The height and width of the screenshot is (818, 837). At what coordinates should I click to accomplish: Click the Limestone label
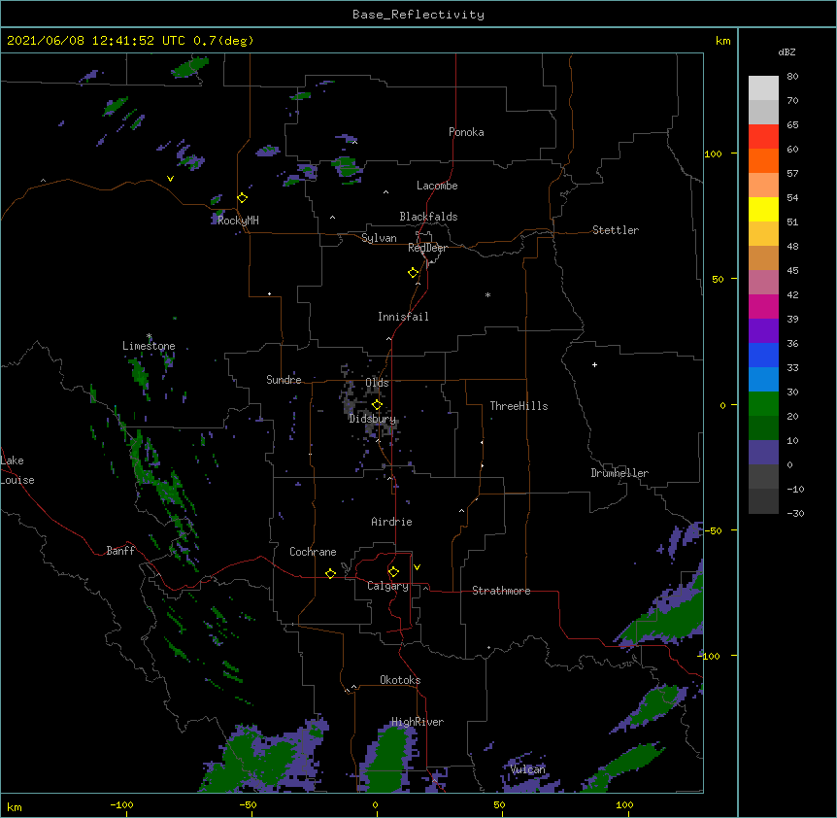[149, 346]
